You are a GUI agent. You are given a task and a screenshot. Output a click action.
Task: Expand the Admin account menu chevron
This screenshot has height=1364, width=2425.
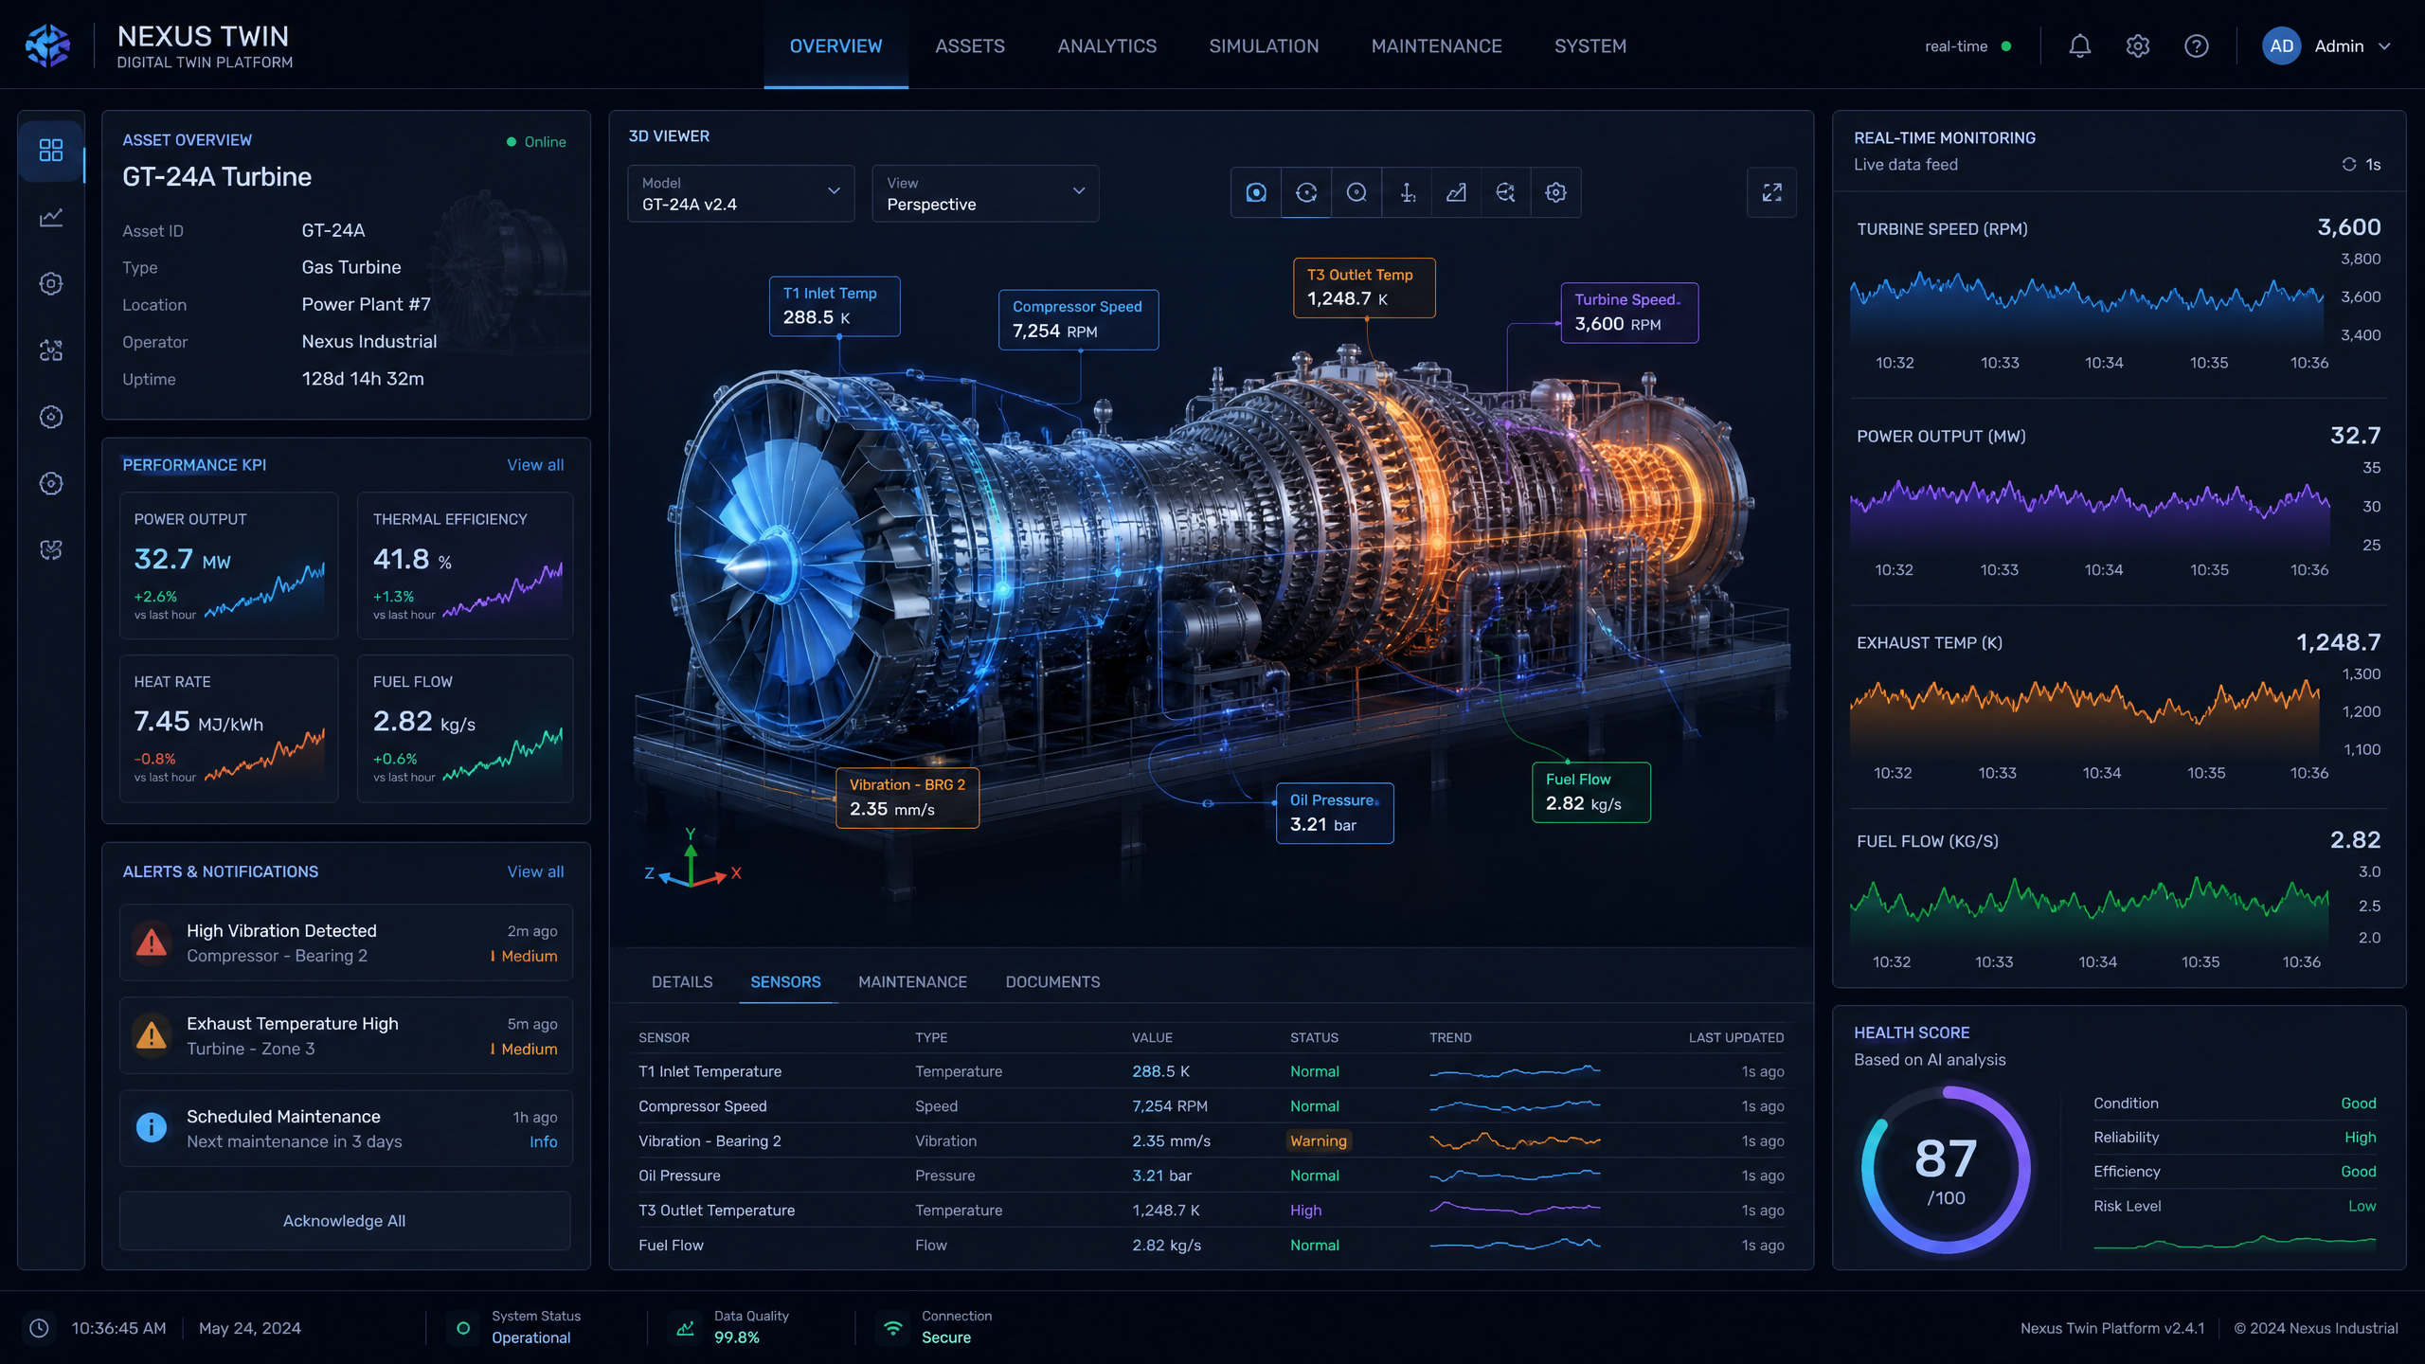[2384, 45]
